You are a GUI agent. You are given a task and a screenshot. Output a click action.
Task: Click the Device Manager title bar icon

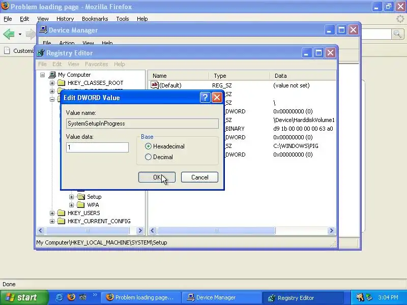coord(43,30)
